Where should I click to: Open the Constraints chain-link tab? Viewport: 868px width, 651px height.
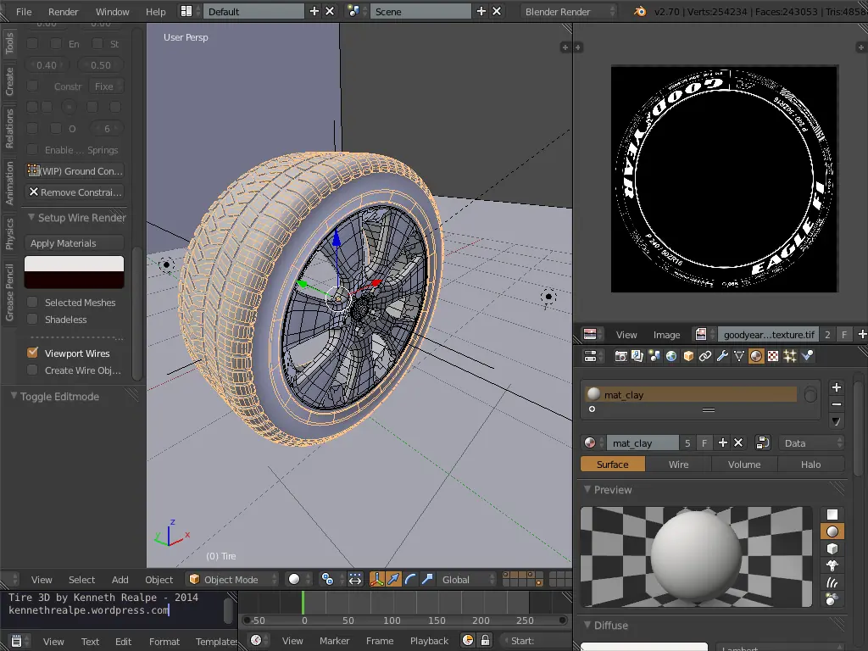pyautogui.click(x=704, y=356)
